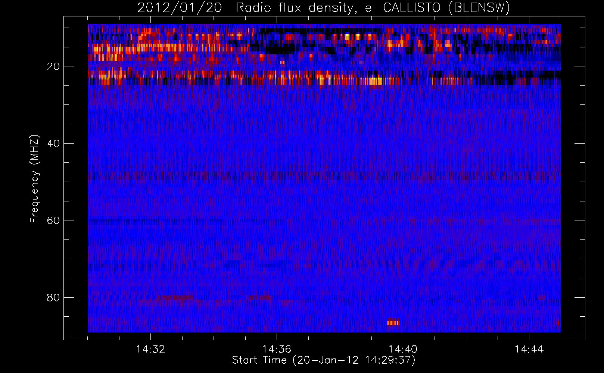
Task: Click the plot title '2012/01/20 Radio flux density'
Action: [x=323, y=7]
